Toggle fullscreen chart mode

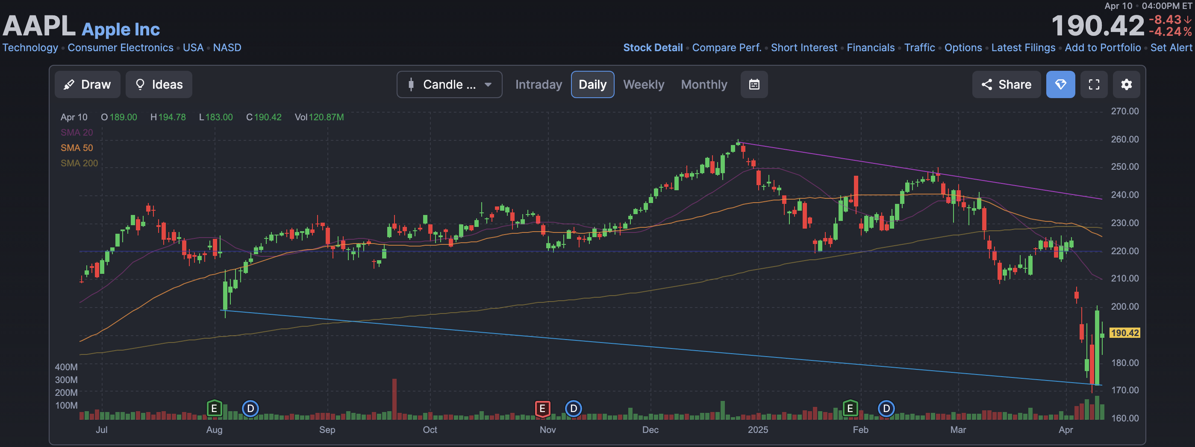[x=1094, y=84]
